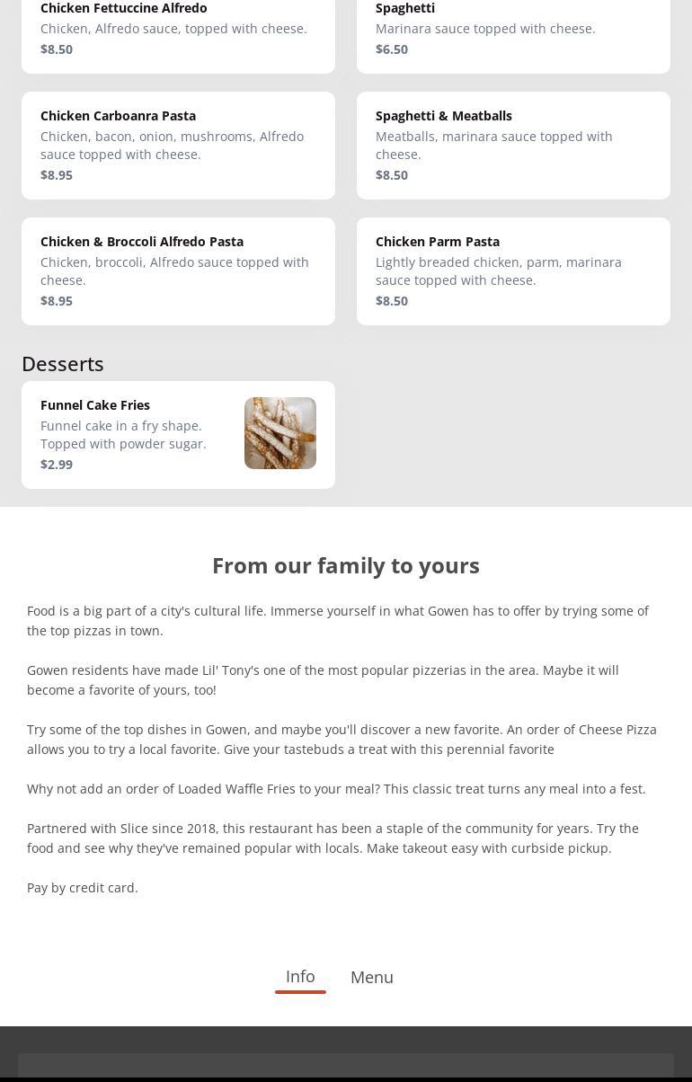Click the $6.50 Spaghetti price
692x1082 pixels.
(x=392, y=49)
